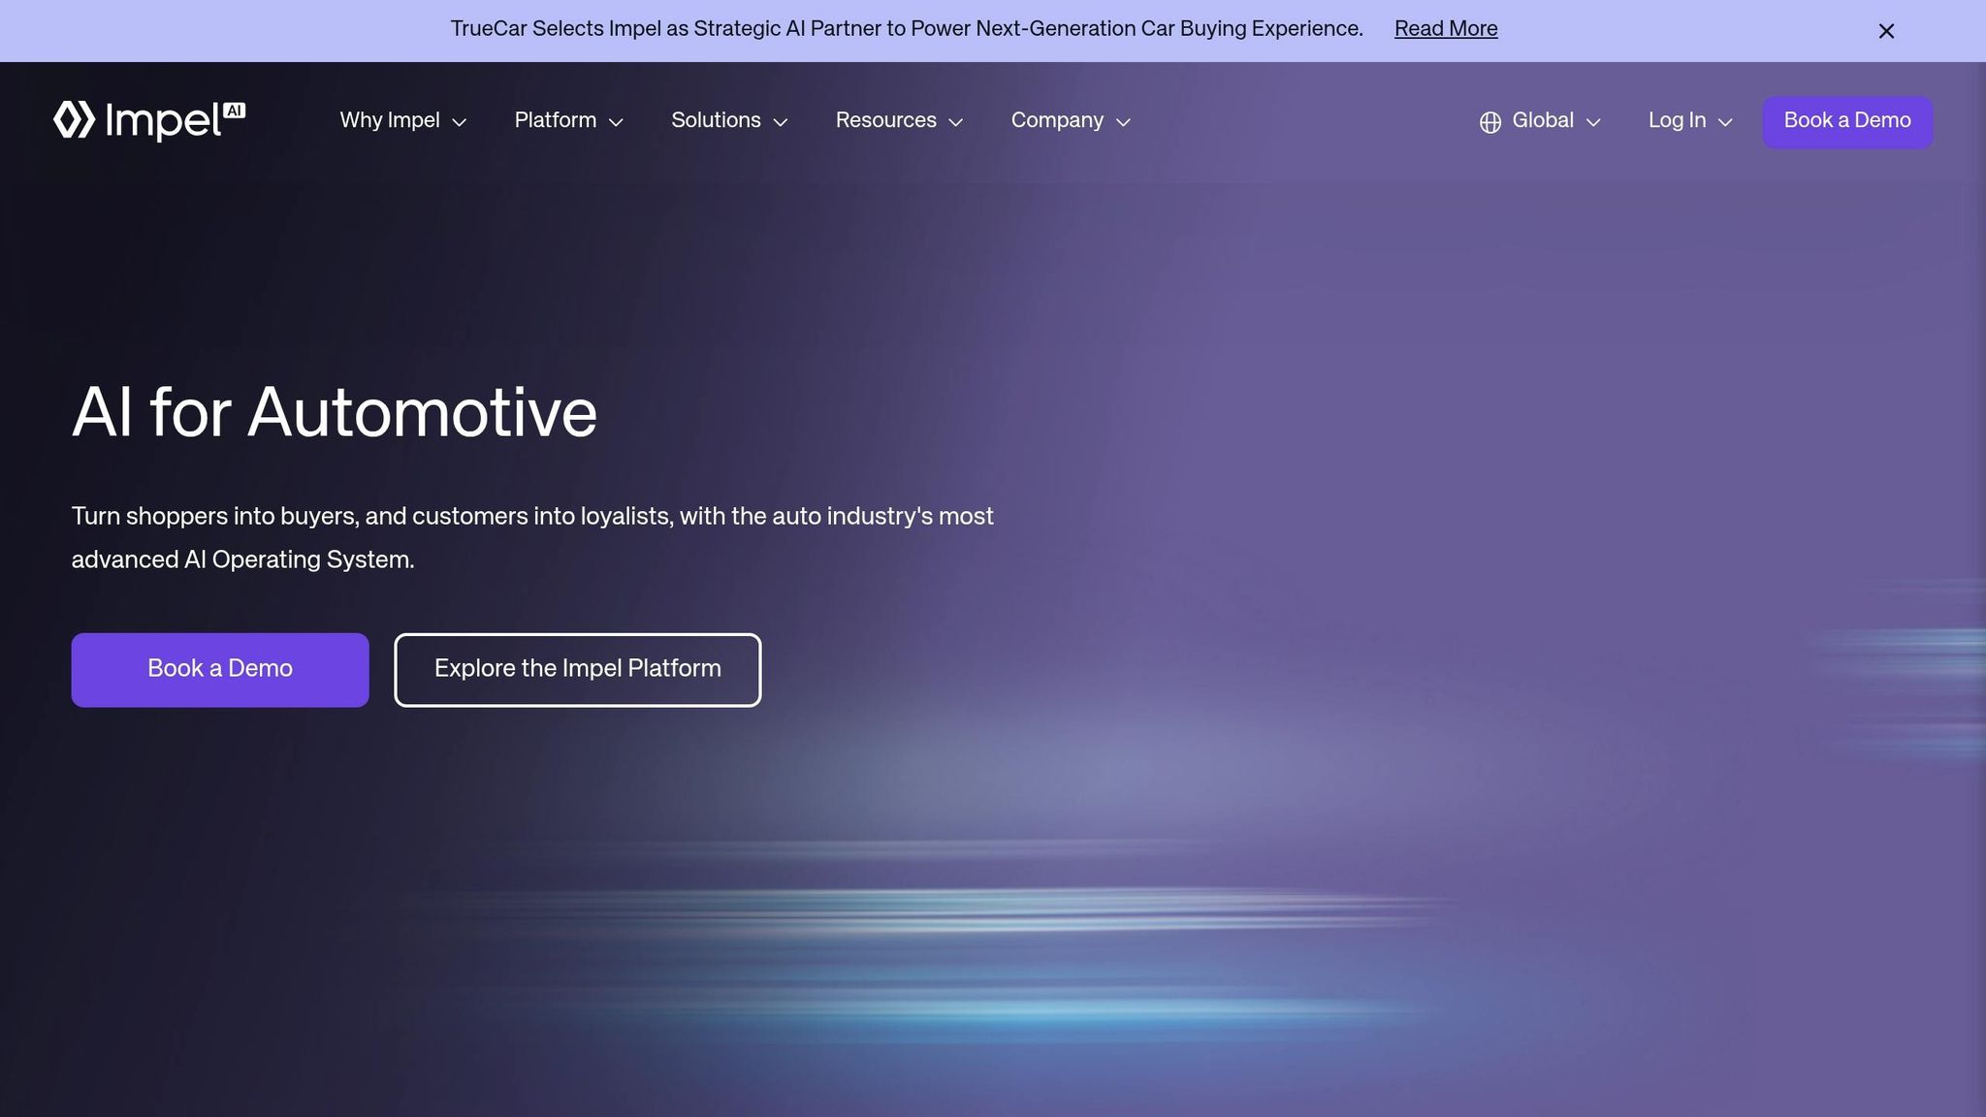Click the chevron arrow beside Platform

tap(616, 122)
